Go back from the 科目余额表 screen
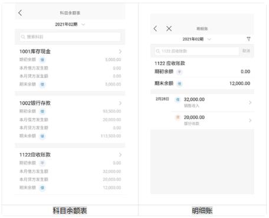This screenshot has height=218, width=269. (20, 13)
